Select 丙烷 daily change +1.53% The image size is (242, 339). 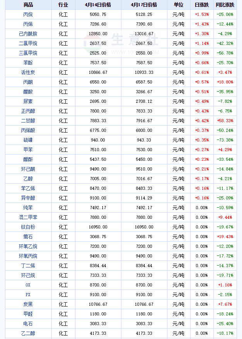click(x=202, y=14)
